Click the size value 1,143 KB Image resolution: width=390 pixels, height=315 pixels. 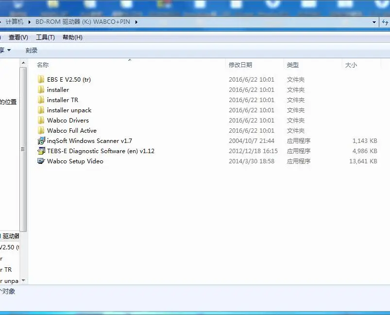coord(365,140)
